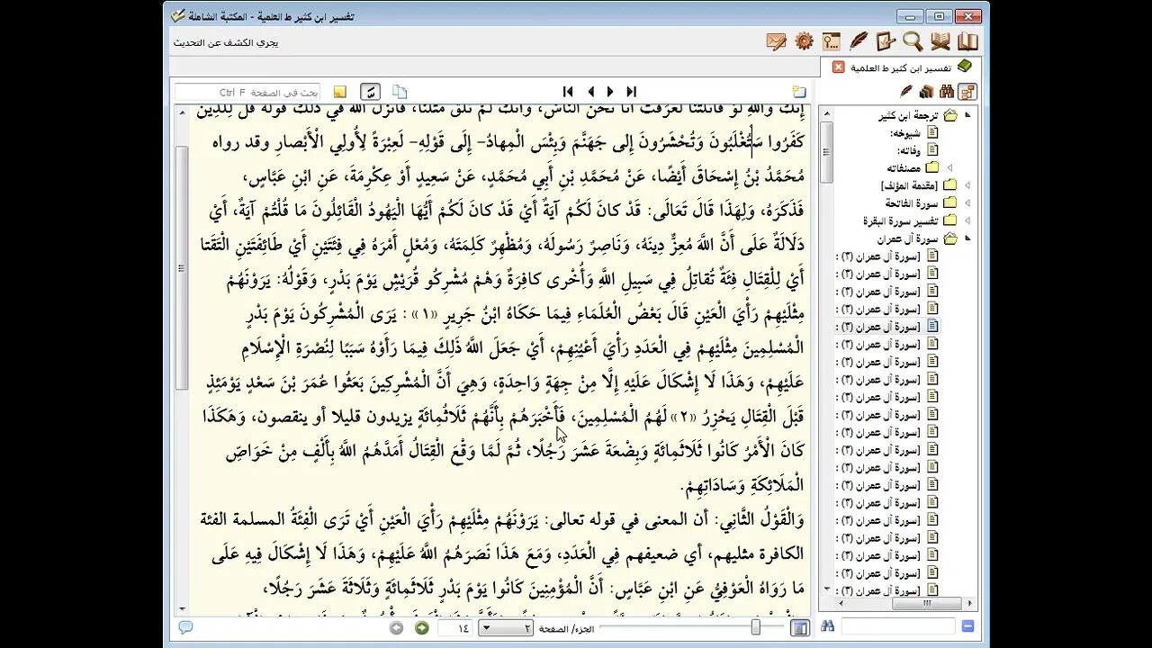Open the key search window icon

click(831, 41)
